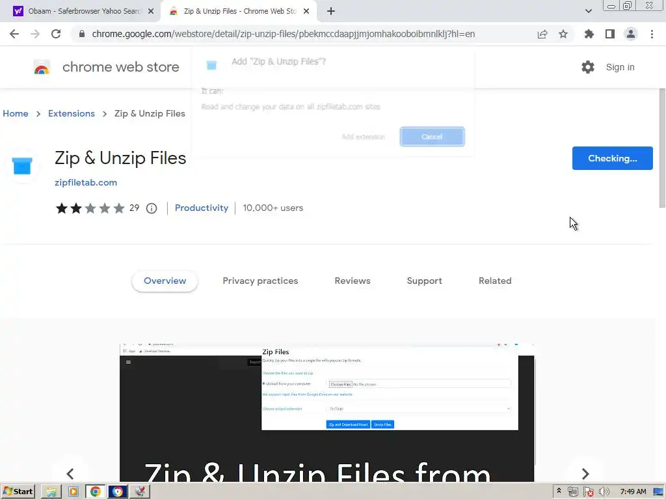The width and height of the screenshot is (666, 500).
Task: Share this page via the share icon
Action: point(542,34)
